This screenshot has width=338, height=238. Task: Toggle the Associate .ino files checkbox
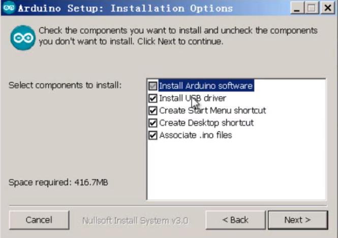(153, 135)
